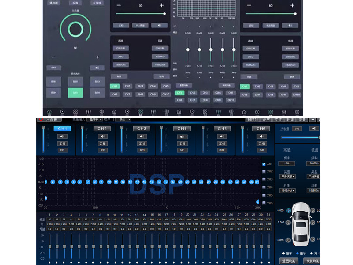The width and height of the screenshot is (353, 265).
Task: Select the 毫秒 delay unit radio button
Action: tap(297, 254)
